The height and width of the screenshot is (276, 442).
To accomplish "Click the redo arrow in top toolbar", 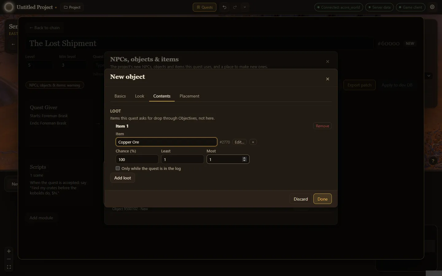I will tap(235, 7).
